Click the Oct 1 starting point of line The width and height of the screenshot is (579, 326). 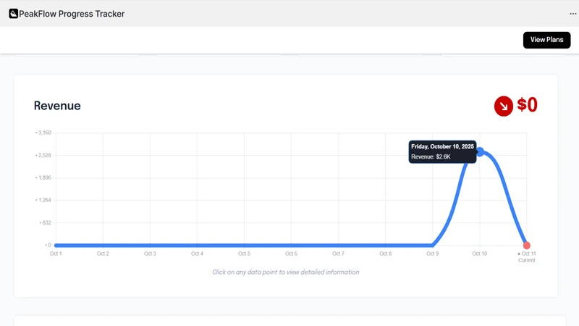click(56, 246)
